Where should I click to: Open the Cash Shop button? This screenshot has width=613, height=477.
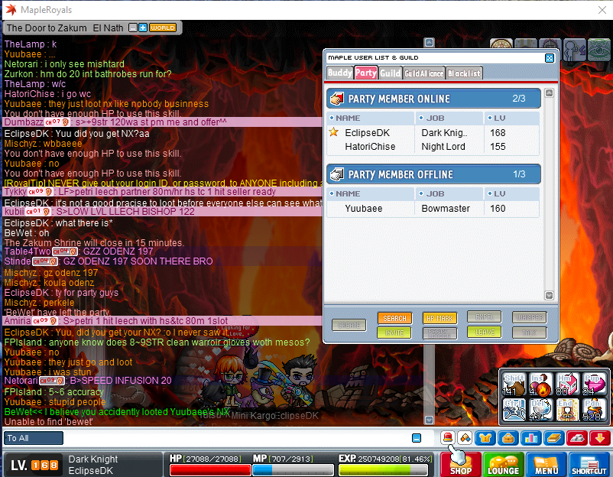point(460,465)
